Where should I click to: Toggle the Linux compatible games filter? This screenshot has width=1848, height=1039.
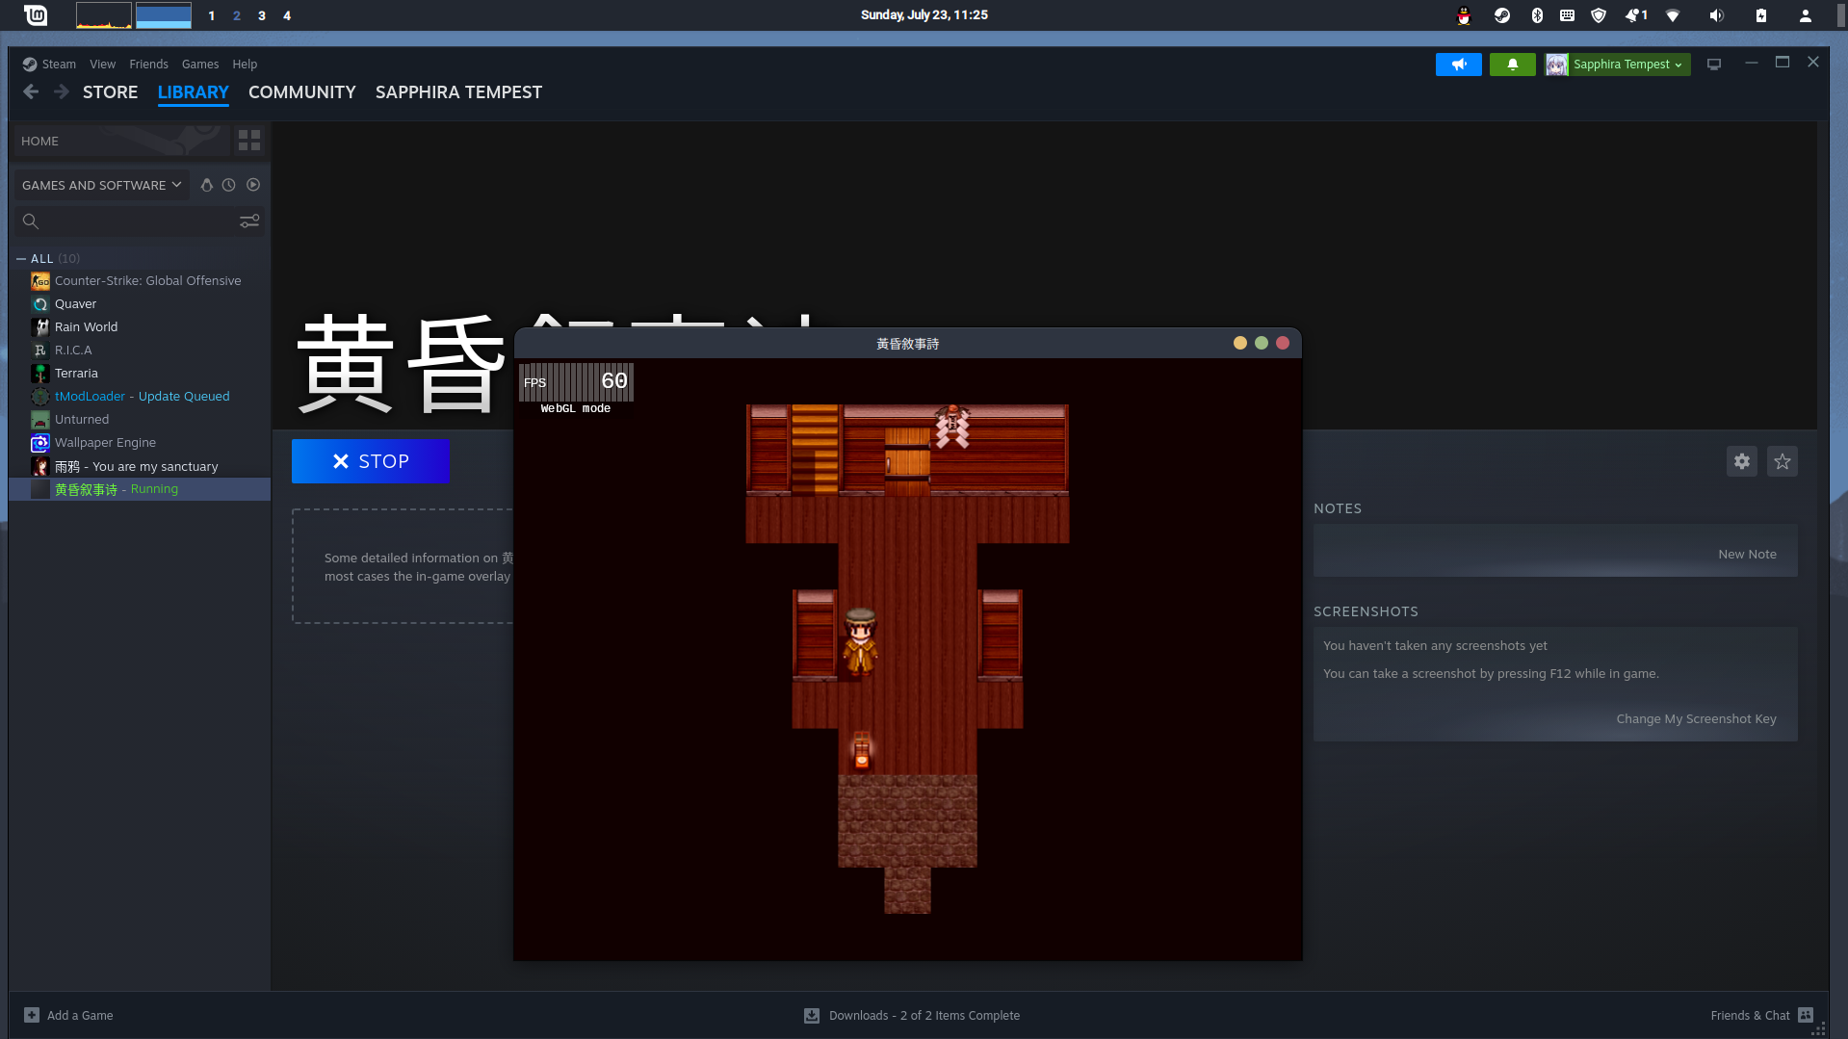coord(206,185)
